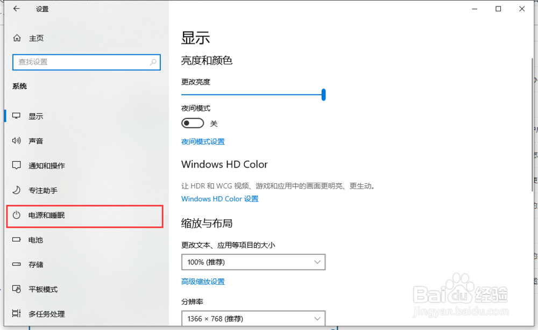This screenshot has width=538, height=330.
Task: Open Multitasking (多任务处理) in the sidebar
Action: (47, 314)
